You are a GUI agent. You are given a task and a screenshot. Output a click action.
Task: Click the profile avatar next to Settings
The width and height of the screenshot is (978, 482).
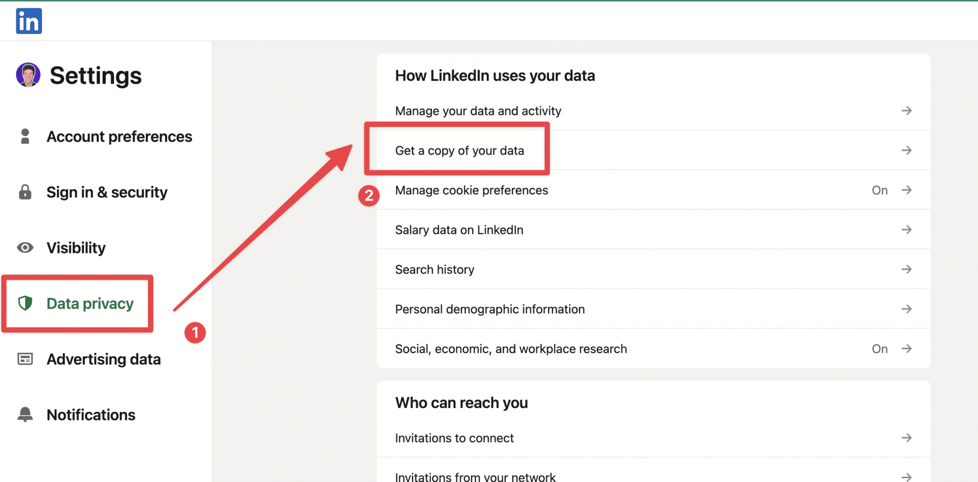tap(28, 75)
